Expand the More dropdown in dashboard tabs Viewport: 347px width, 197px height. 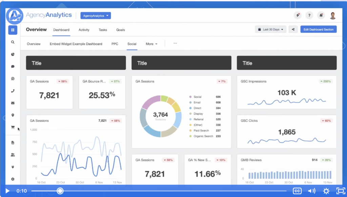pyautogui.click(x=151, y=44)
